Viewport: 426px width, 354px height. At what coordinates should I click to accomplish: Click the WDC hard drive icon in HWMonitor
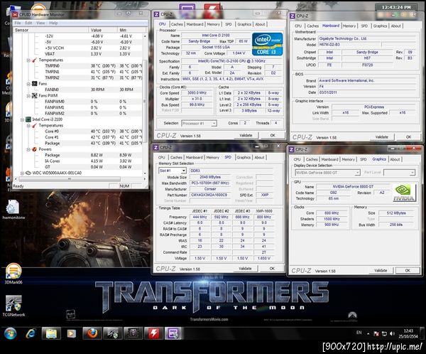(x=28, y=173)
